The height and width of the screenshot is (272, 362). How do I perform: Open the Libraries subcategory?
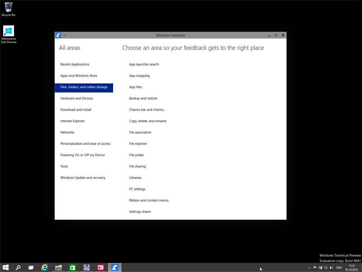tap(135, 178)
